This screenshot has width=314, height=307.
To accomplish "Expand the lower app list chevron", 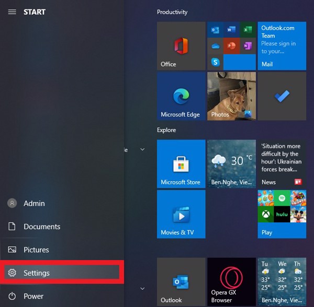I will (142, 288).
